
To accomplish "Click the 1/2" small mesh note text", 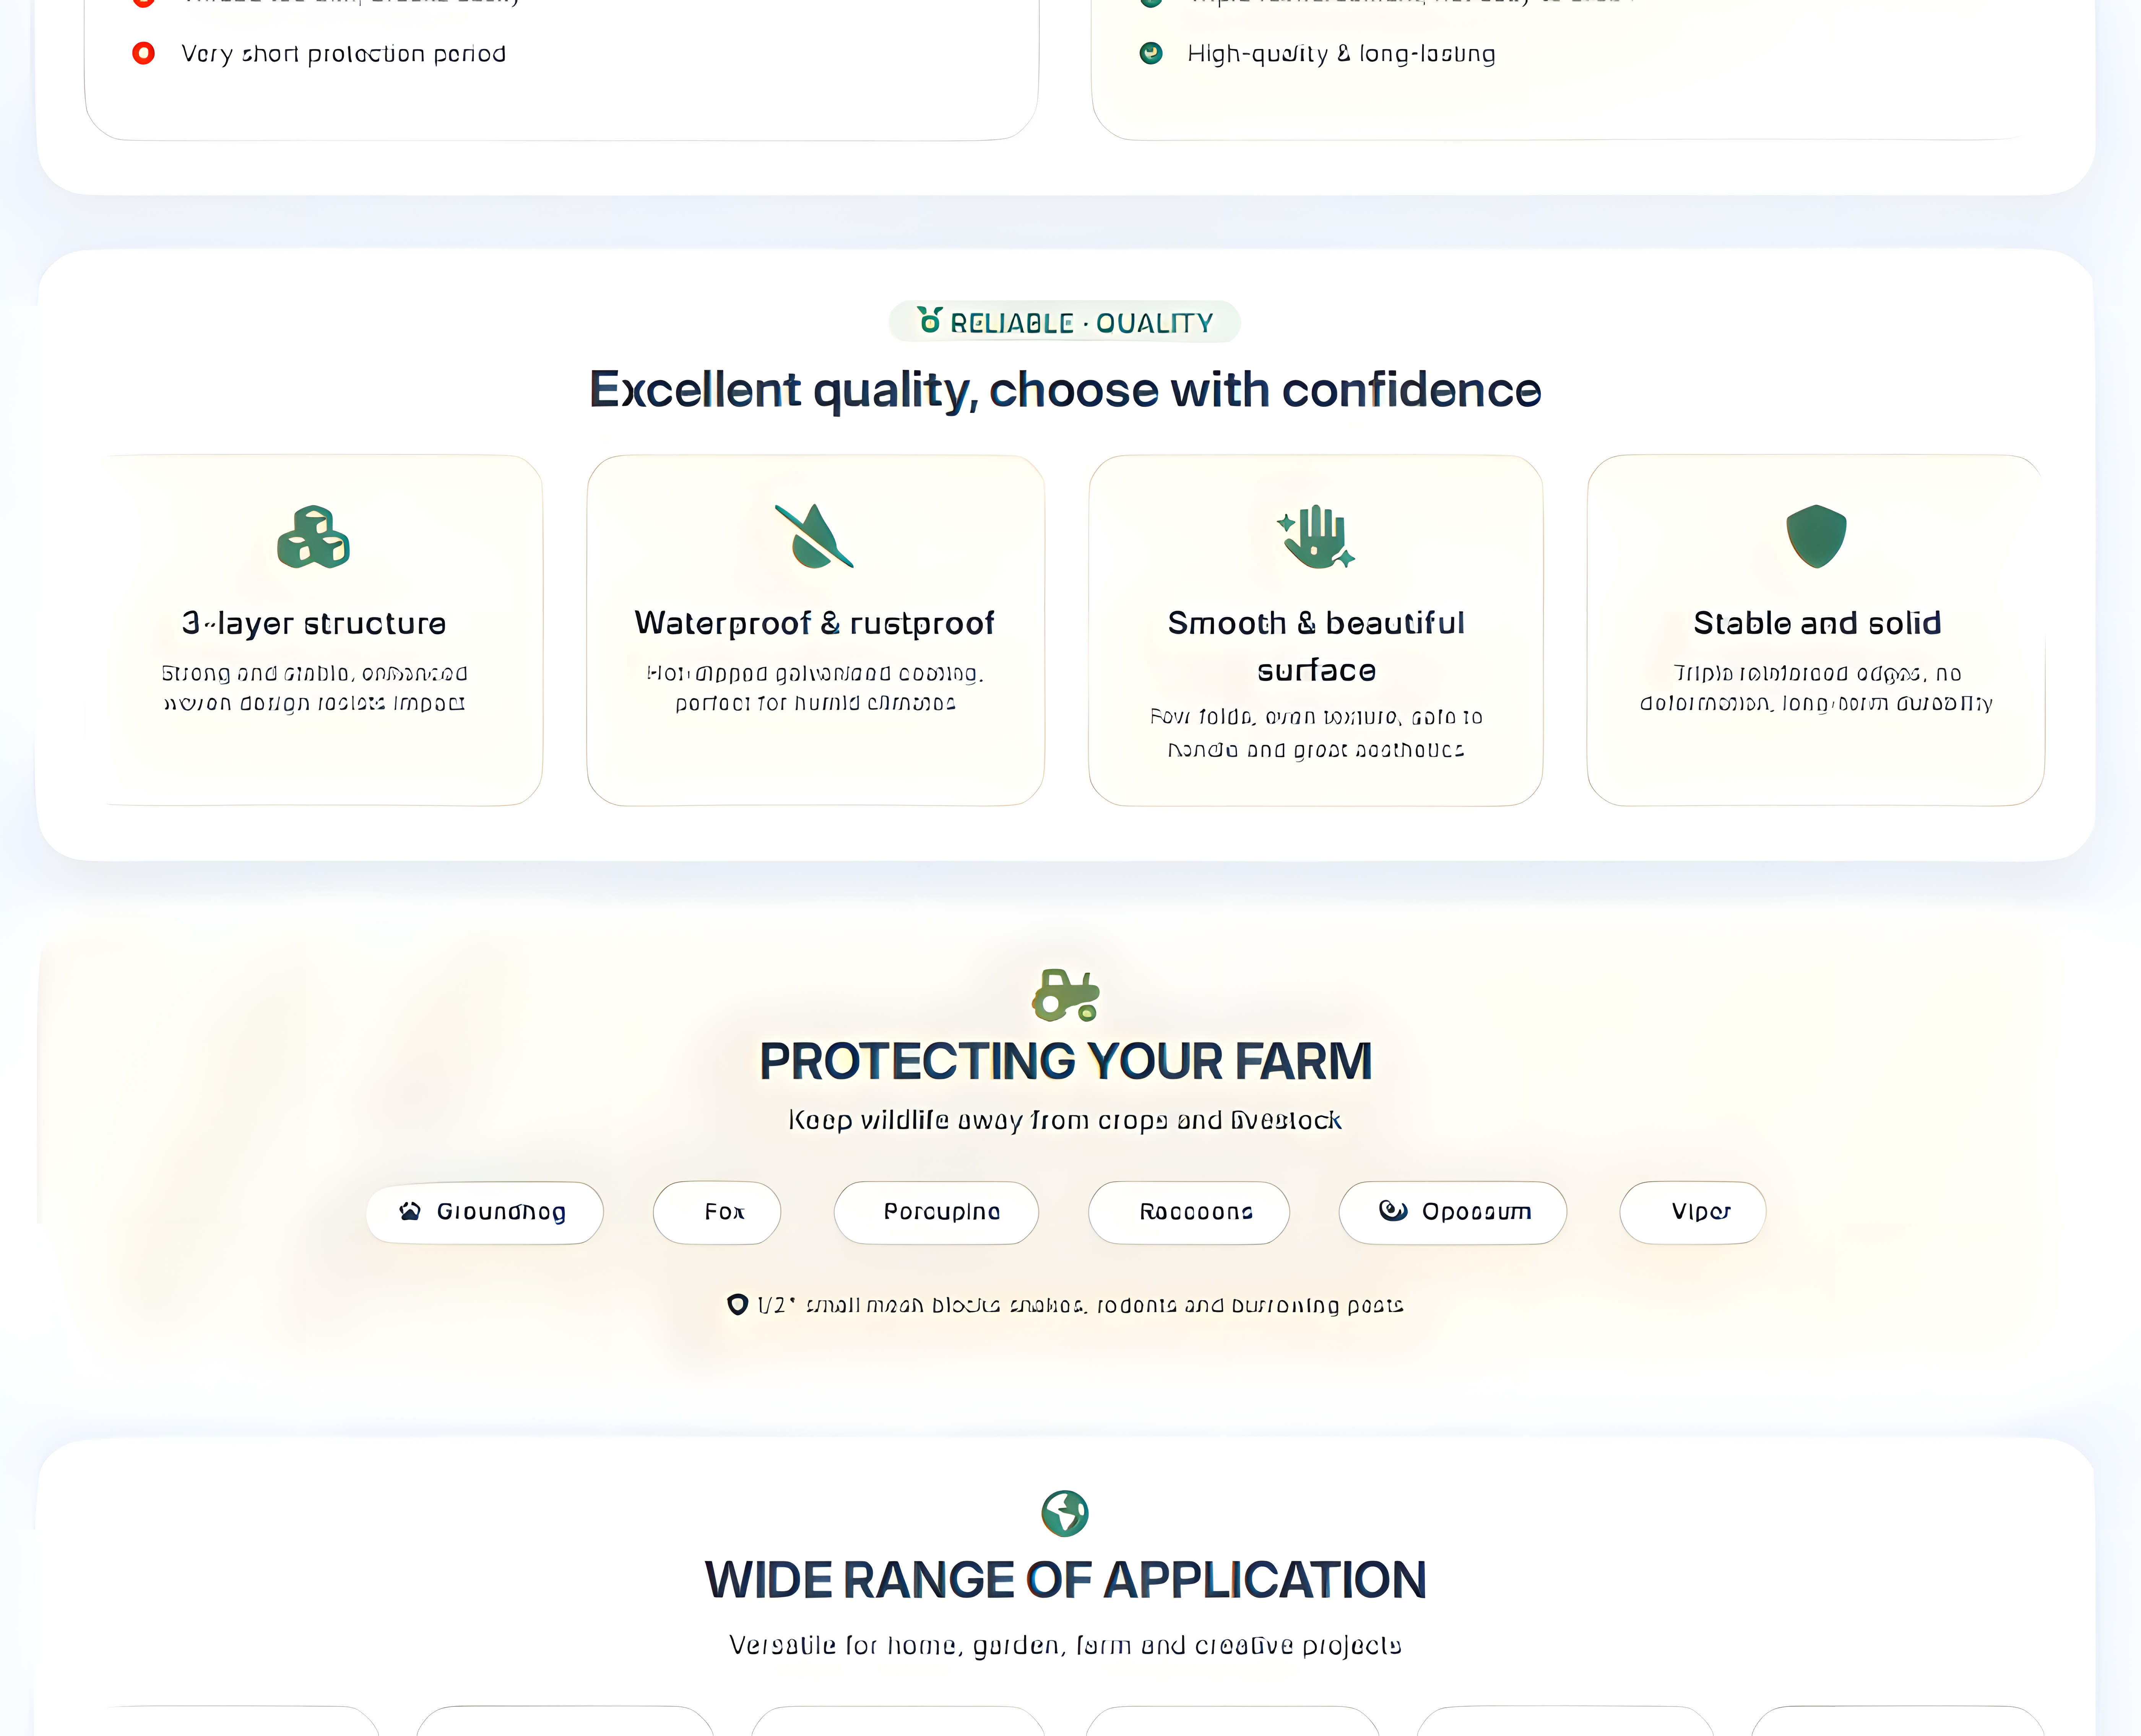I will (x=1080, y=1305).
